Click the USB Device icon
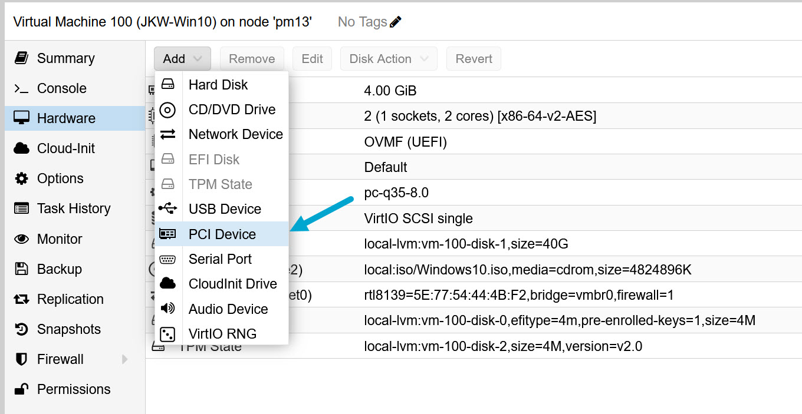 coord(168,209)
